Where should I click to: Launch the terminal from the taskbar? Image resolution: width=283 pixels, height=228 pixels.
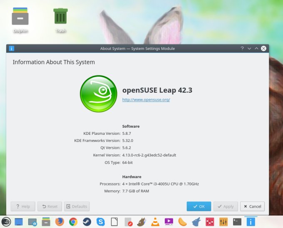click(237, 222)
